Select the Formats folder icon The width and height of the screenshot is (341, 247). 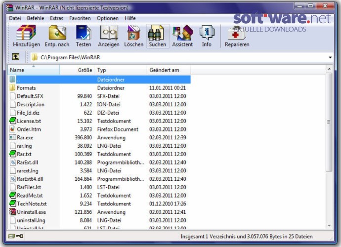click(x=13, y=88)
